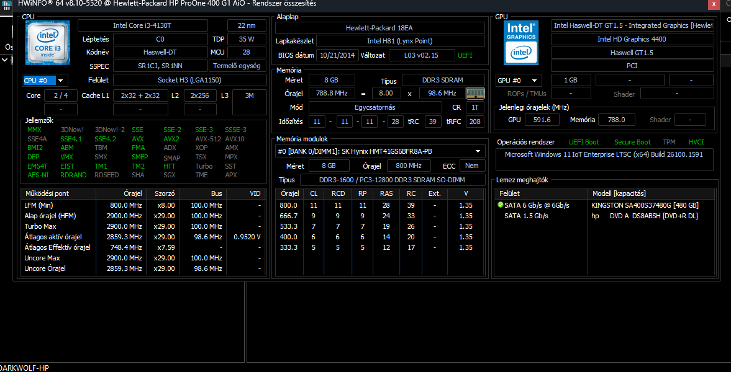Close the system summary window
Screen dimensions: 731x372
coord(714,4)
